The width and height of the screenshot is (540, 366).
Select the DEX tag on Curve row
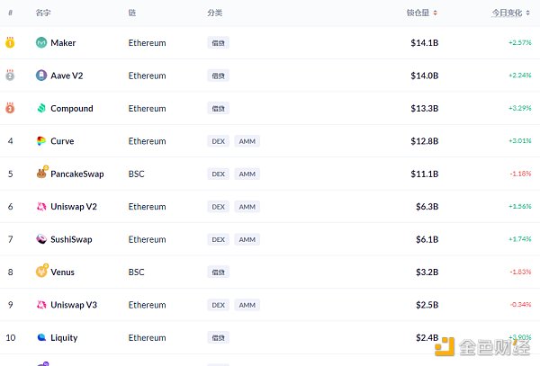(x=218, y=141)
